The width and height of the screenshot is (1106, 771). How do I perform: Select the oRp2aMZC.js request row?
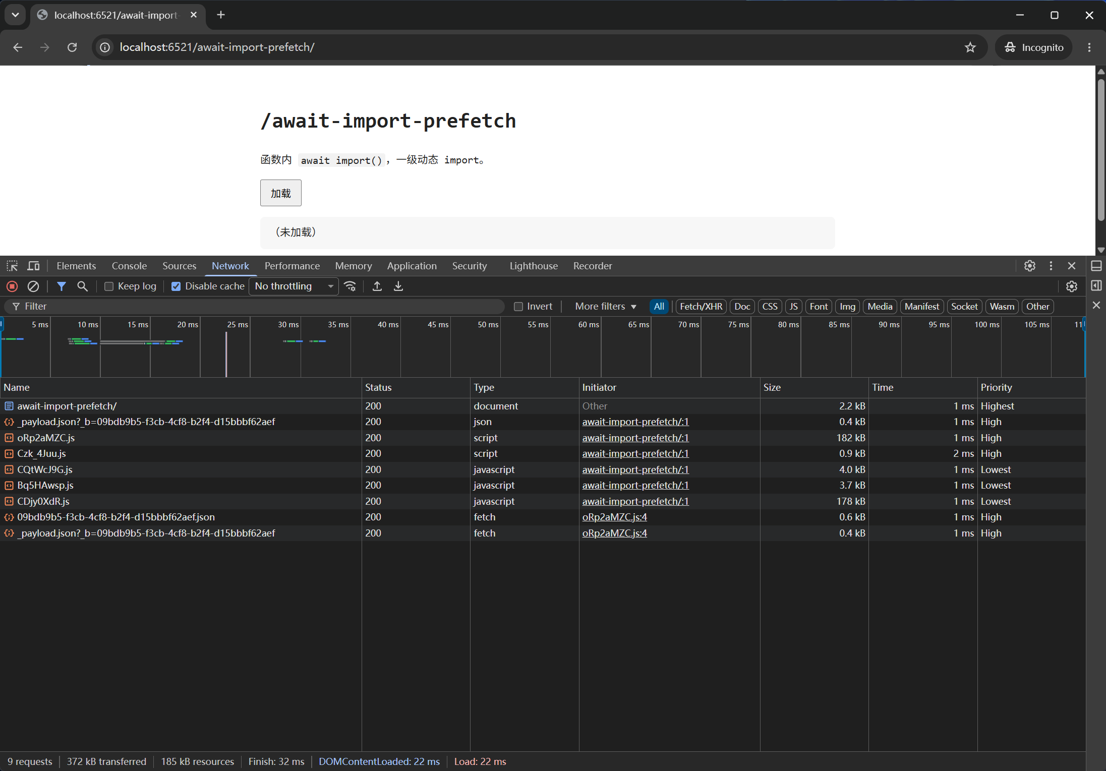tap(543, 438)
